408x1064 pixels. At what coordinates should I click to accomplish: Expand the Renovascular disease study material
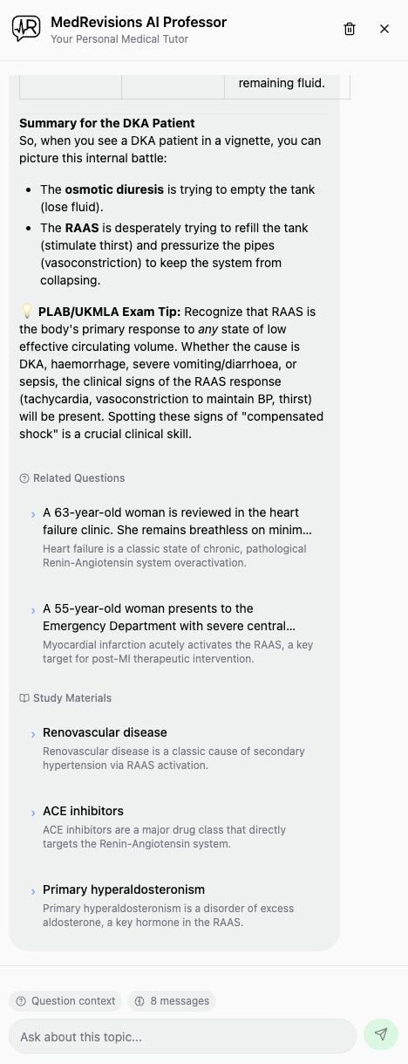173,749
